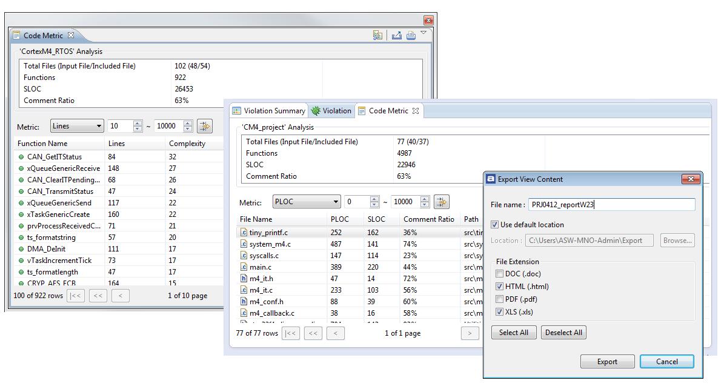This screenshot has width=724, height=389.
Task: Click the print icon in Code Metric toolbar
Action: pos(411,36)
